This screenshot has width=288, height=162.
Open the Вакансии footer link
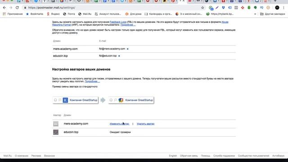pyautogui.click(x=49, y=156)
